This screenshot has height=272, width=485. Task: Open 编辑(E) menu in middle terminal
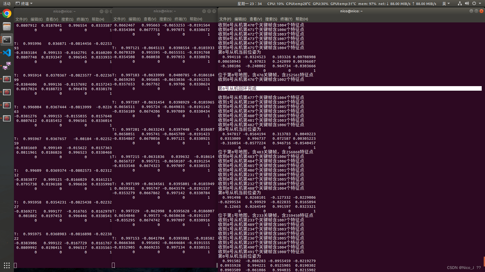(135, 19)
